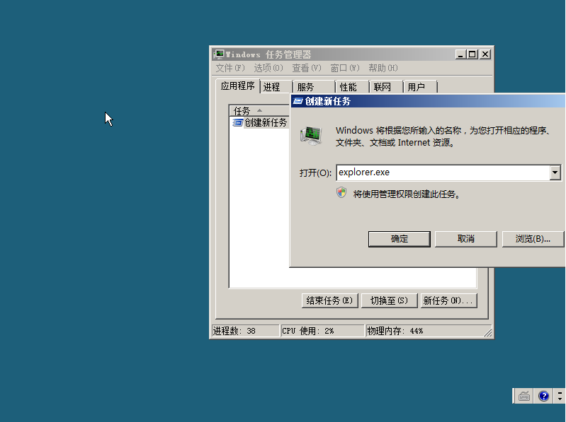Image resolution: width=566 pixels, height=422 pixels.
Task: Click the blue help icon in the language bar
Action: (x=543, y=396)
